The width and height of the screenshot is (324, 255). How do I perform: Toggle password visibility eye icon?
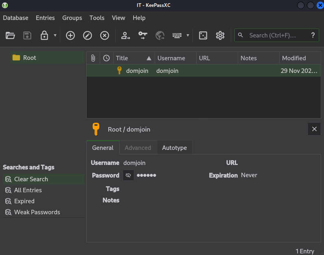[128, 176]
